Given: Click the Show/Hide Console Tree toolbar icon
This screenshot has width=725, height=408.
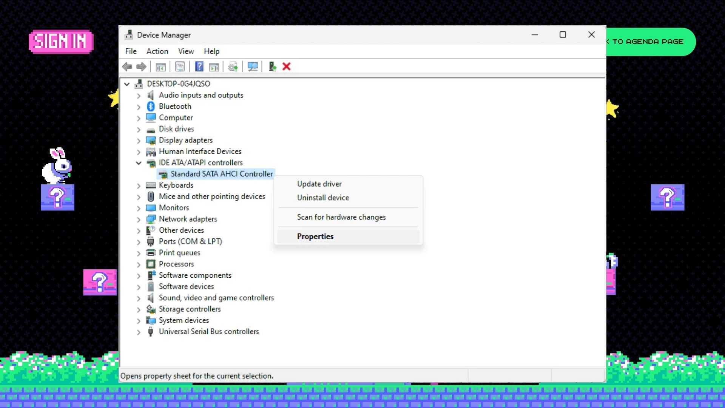Looking at the screenshot, I should pyautogui.click(x=161, y=67).
